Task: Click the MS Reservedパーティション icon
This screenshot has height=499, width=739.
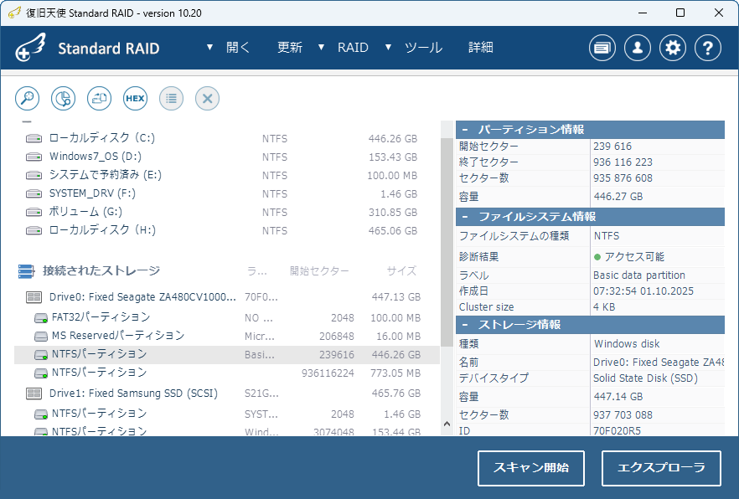Action: pos(41,337)
